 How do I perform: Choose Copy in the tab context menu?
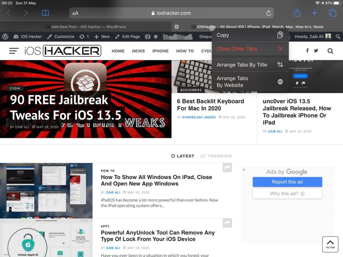pyautogui.click(x=250, y=35)
